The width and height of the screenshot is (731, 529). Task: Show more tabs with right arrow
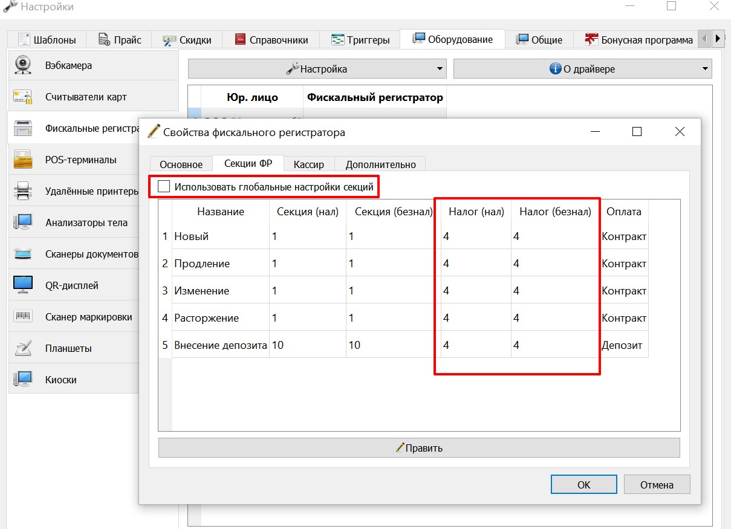click(x=718, y=39)
